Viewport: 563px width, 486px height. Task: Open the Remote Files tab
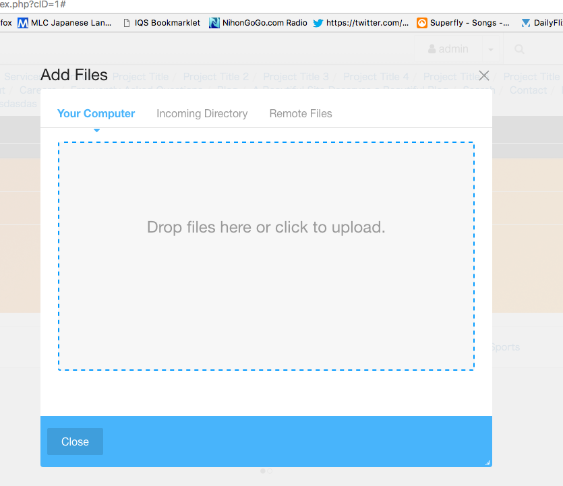tap(300, 113)
